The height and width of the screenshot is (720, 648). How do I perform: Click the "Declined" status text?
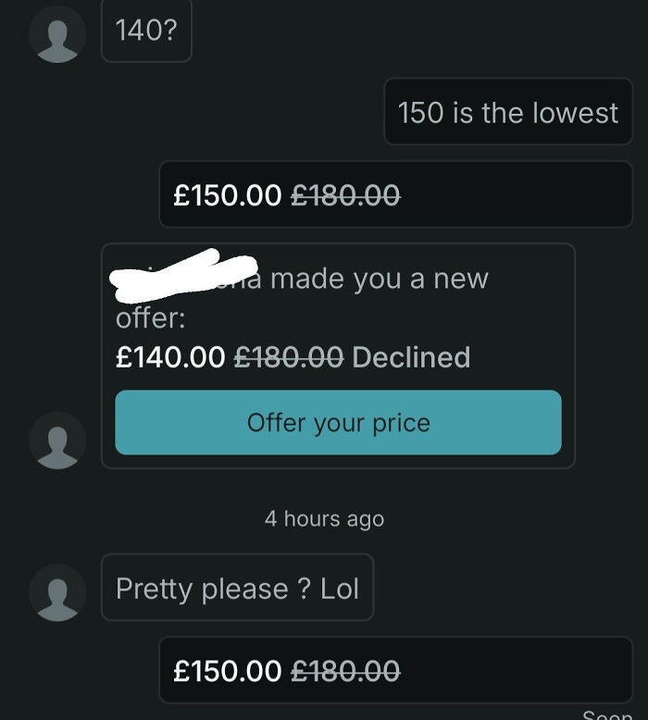tap(411, 357)
